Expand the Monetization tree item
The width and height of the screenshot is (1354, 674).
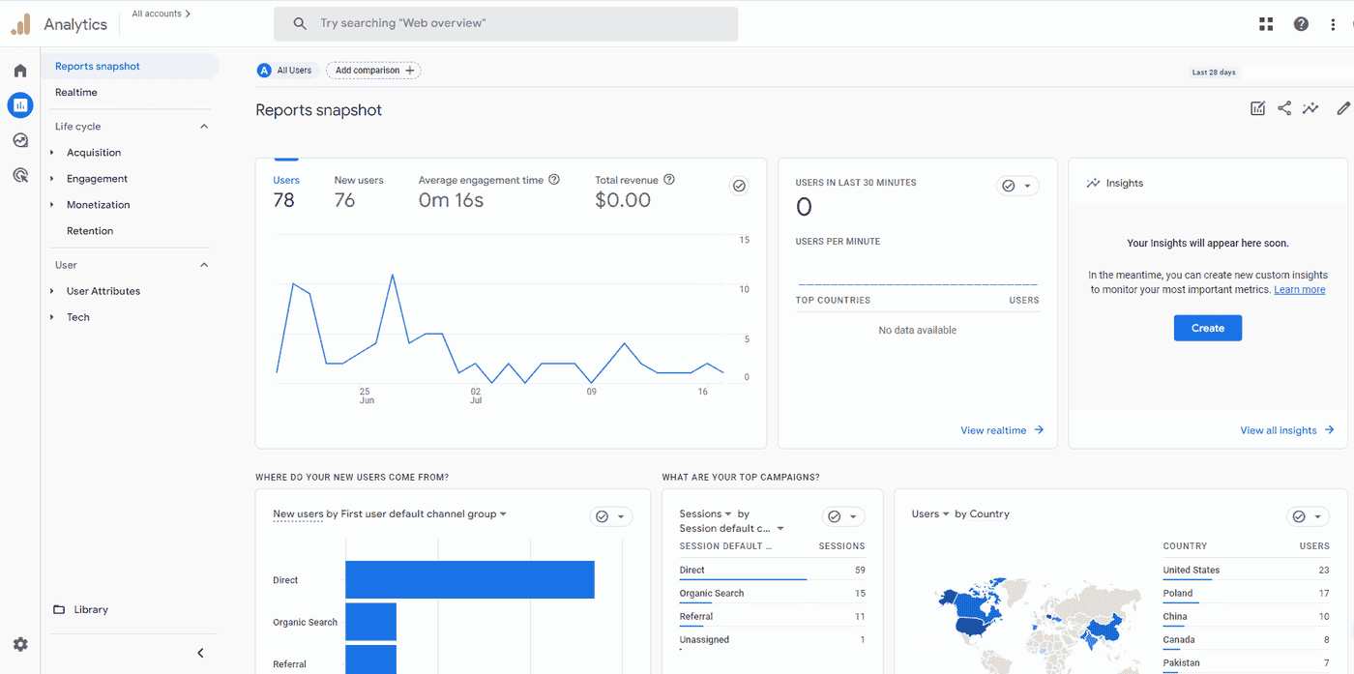(52, 205)
